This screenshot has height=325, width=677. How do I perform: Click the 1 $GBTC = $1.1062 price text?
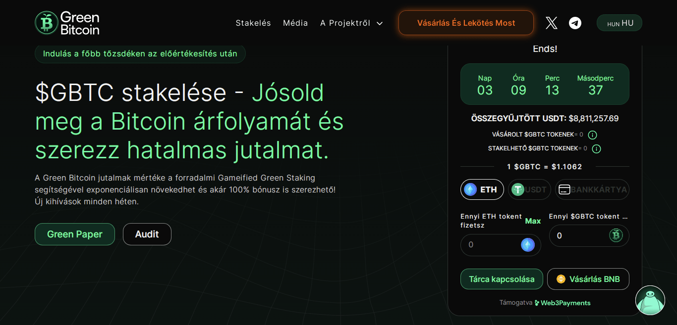coord(545,167)
